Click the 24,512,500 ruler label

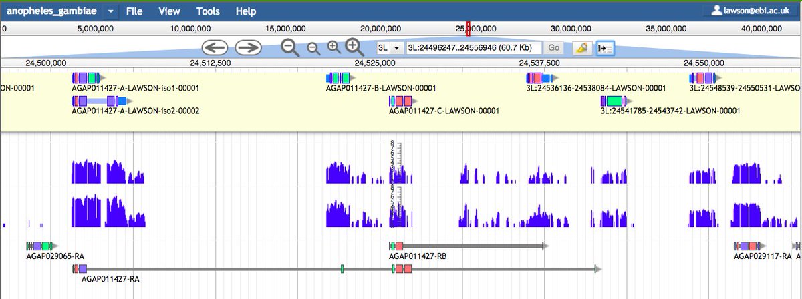pos(211,63)
